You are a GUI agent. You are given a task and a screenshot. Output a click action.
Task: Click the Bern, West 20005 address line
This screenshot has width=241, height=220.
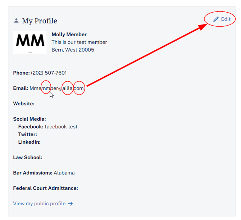(73, 50)
